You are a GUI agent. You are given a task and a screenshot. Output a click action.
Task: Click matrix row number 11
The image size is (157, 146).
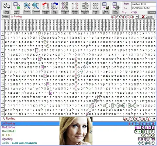(x=3, y=76)
